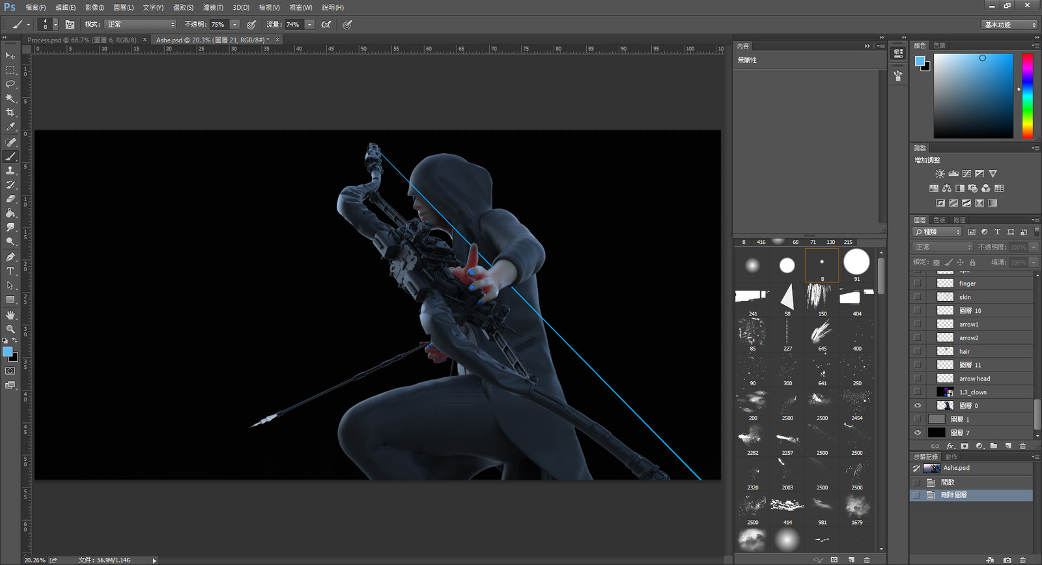Select the Rectangular Marquee tool
The width and height of the screenshot is (1042, 565).
[x=10, y=70]
